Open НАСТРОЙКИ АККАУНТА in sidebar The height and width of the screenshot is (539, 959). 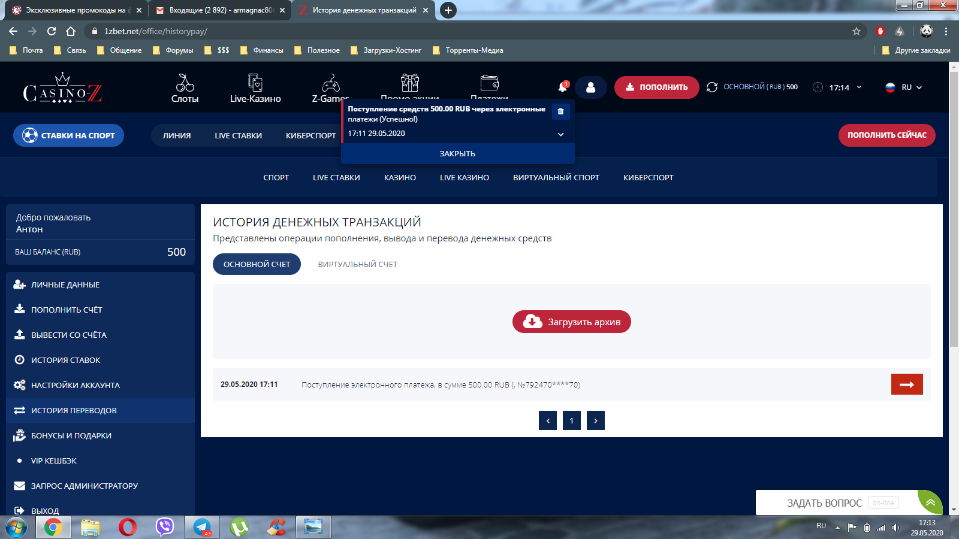pos(100,385)
